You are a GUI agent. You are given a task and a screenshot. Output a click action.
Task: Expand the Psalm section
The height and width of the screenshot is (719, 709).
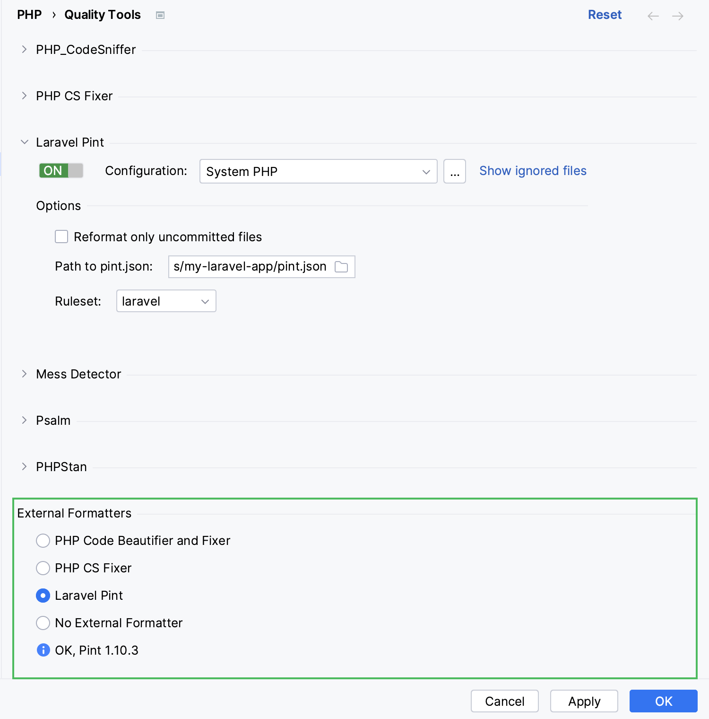click(24, 420)
